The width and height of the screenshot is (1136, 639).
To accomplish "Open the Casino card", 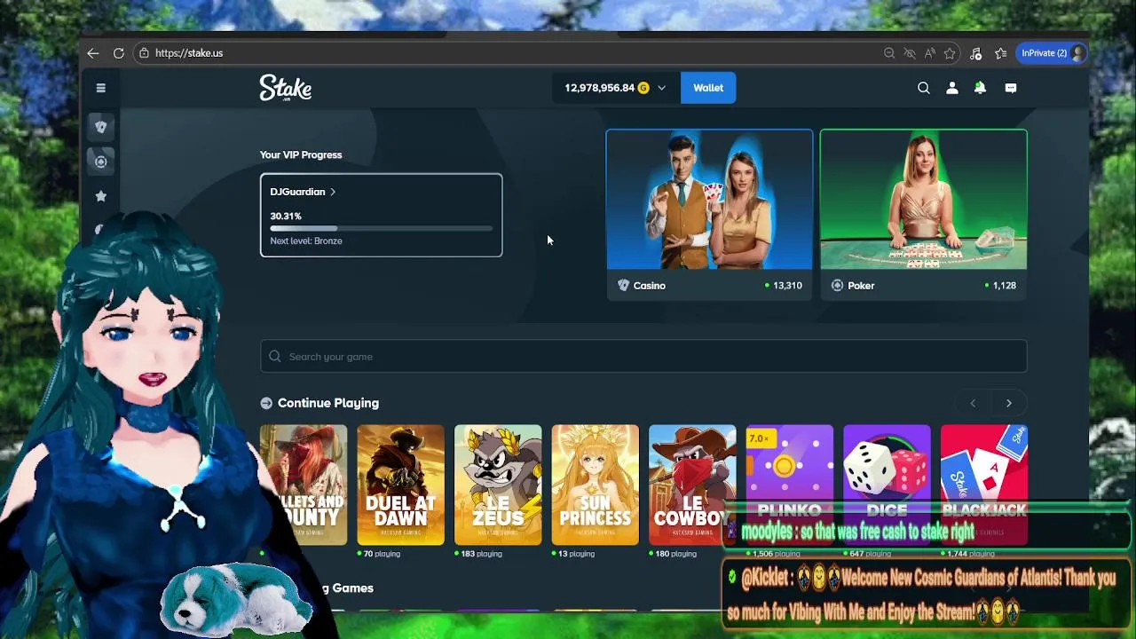I will point(709,214).
